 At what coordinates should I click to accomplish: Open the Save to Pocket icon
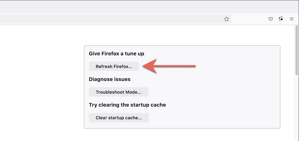click(x=271, y=19)
